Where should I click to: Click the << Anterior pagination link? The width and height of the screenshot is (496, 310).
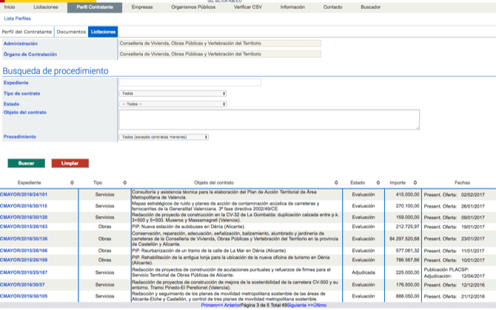[229, 306]
